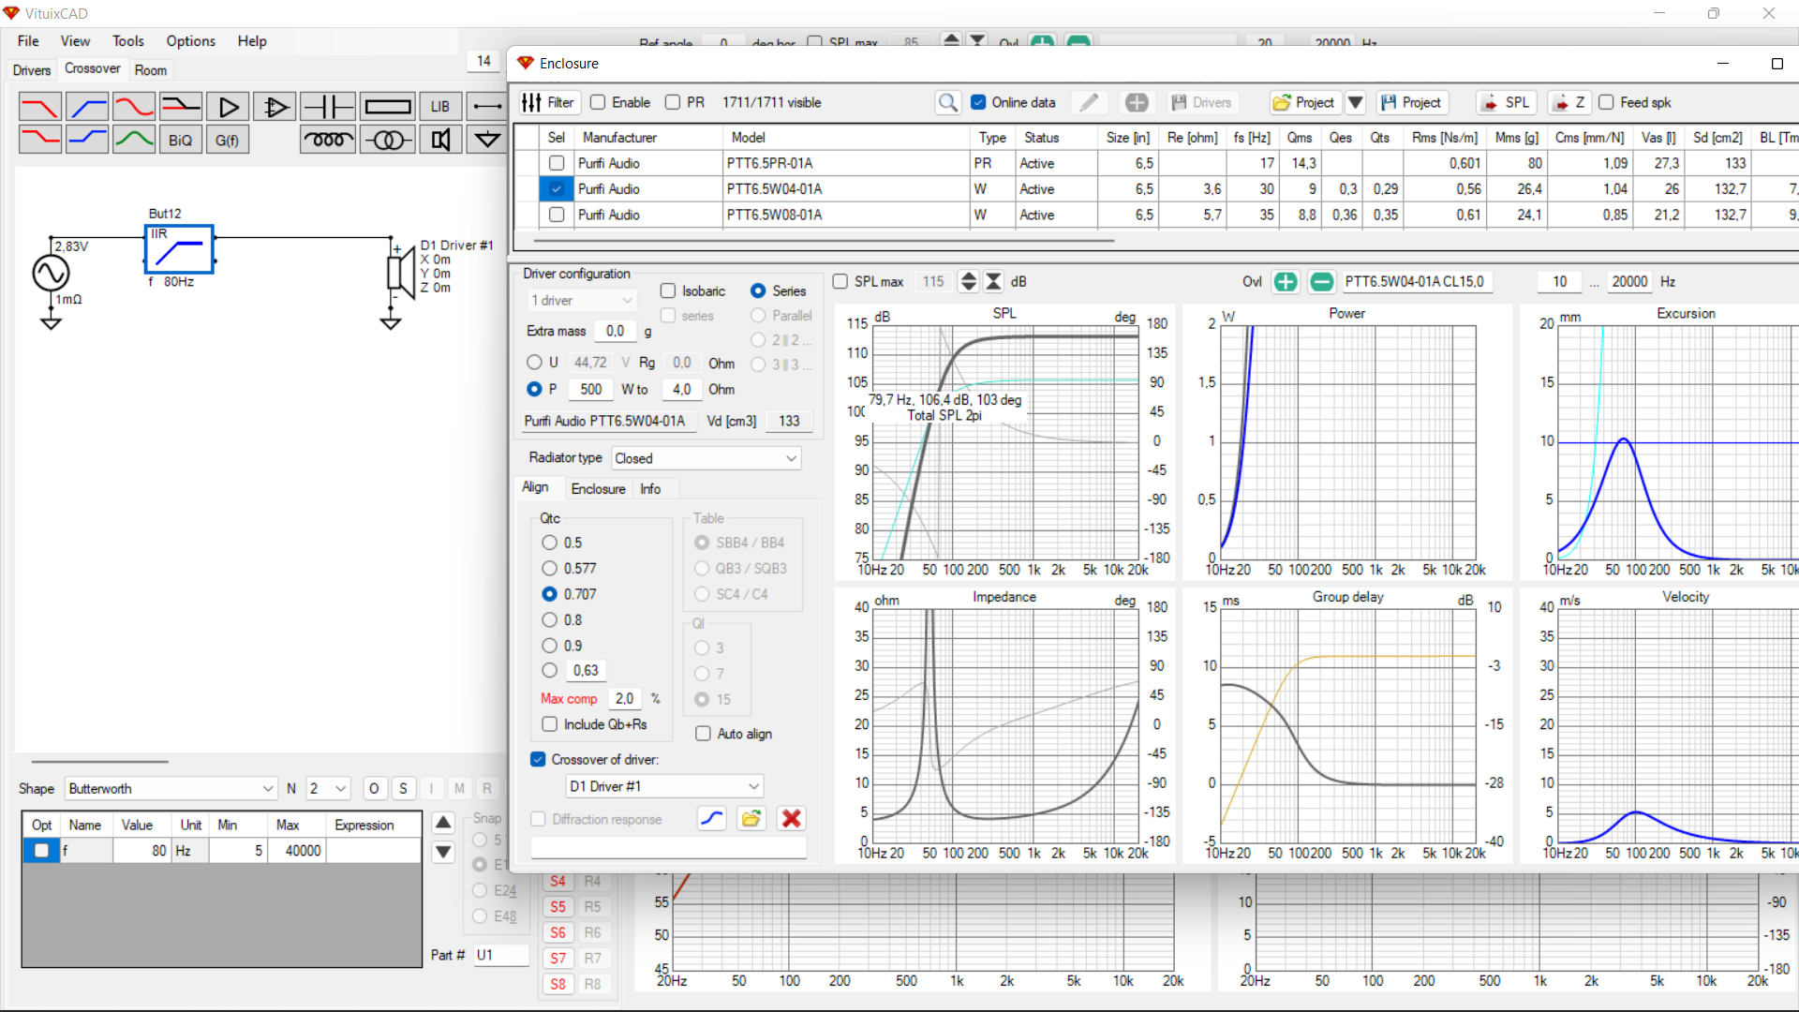Insert a green peaking filter block
Viewport: 1799px width, 1012px height.
(x=134, y=140)
